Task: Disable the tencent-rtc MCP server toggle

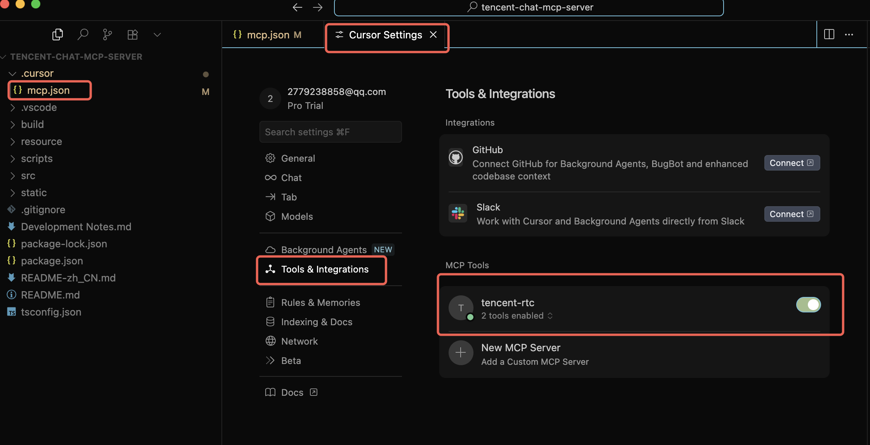Action: (x=808, y=305)
